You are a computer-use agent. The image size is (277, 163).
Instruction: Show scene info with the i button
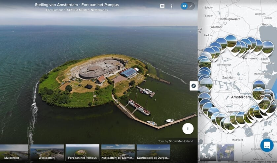[x=188, y=129]
